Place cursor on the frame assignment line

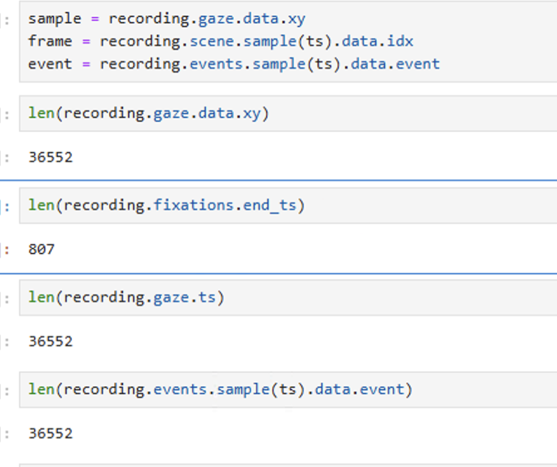point(220,41)
